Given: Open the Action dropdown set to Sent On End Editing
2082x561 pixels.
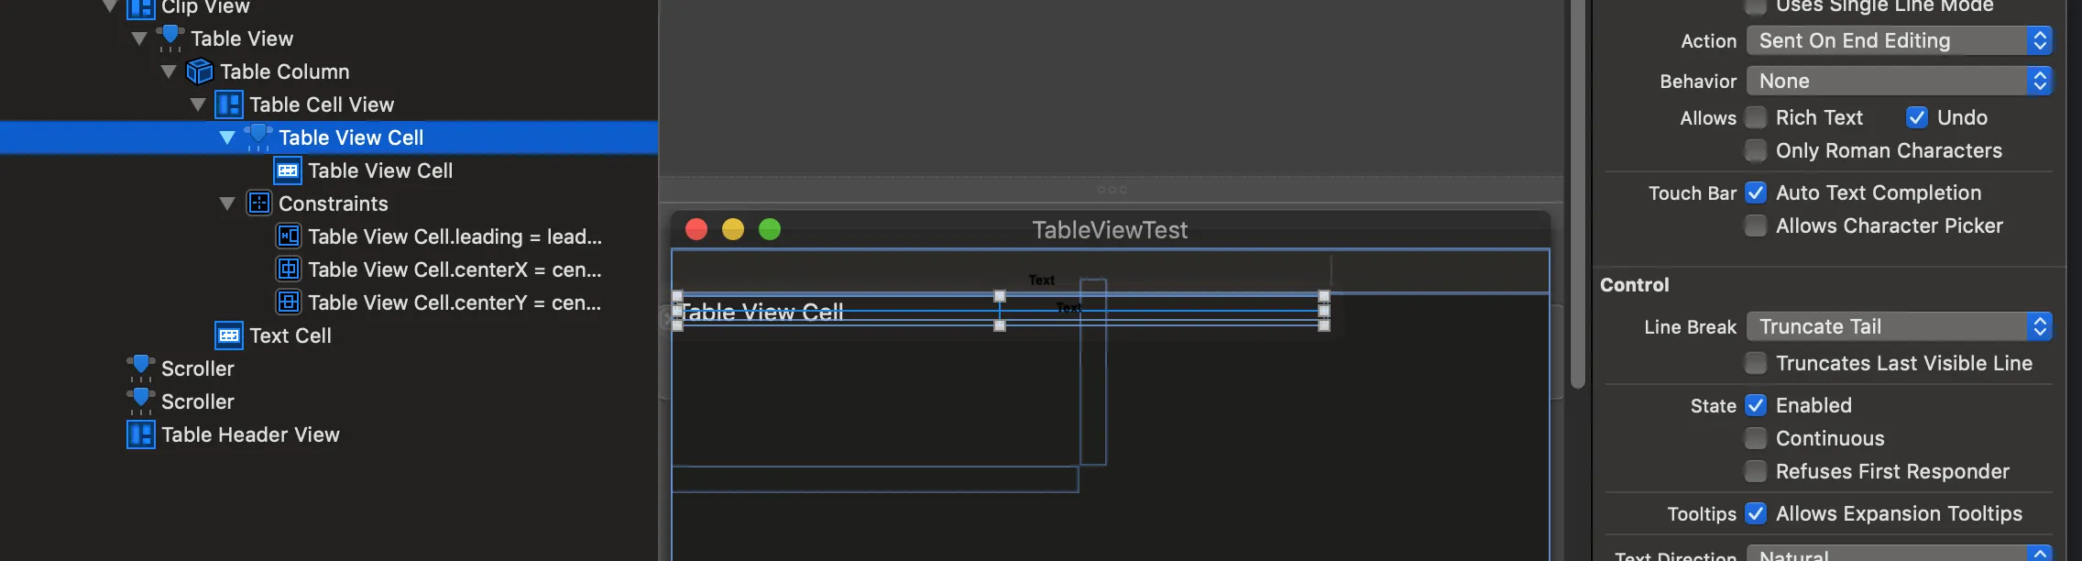Looking at the screenshot, I should [1899, 40].
